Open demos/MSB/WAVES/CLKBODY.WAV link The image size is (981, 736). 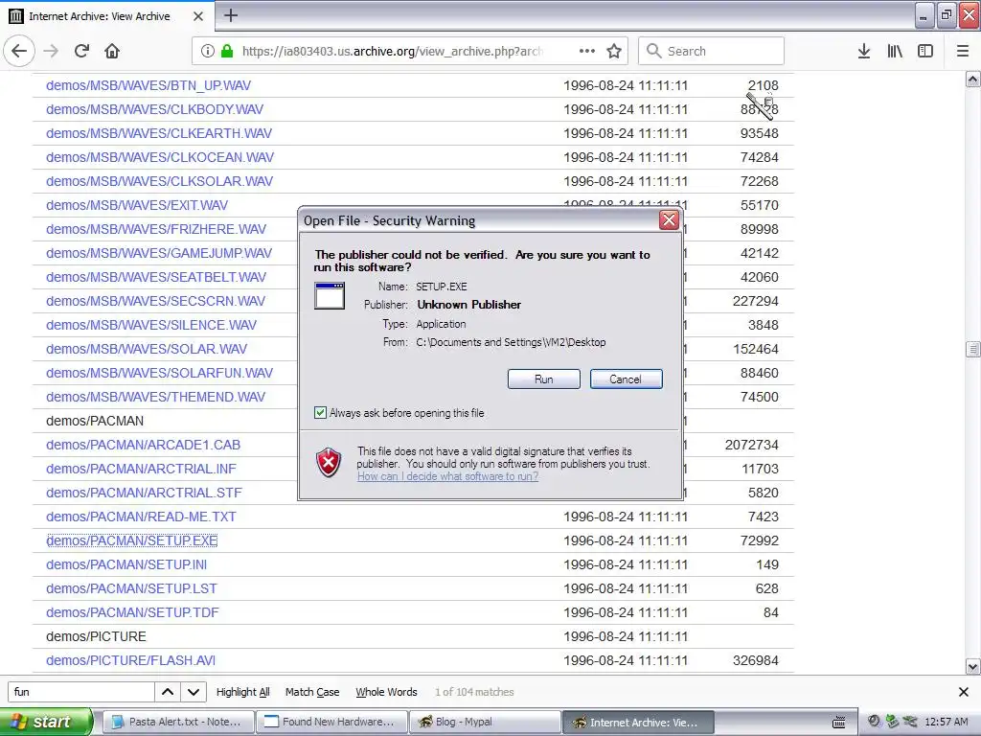tap(154, 109)
